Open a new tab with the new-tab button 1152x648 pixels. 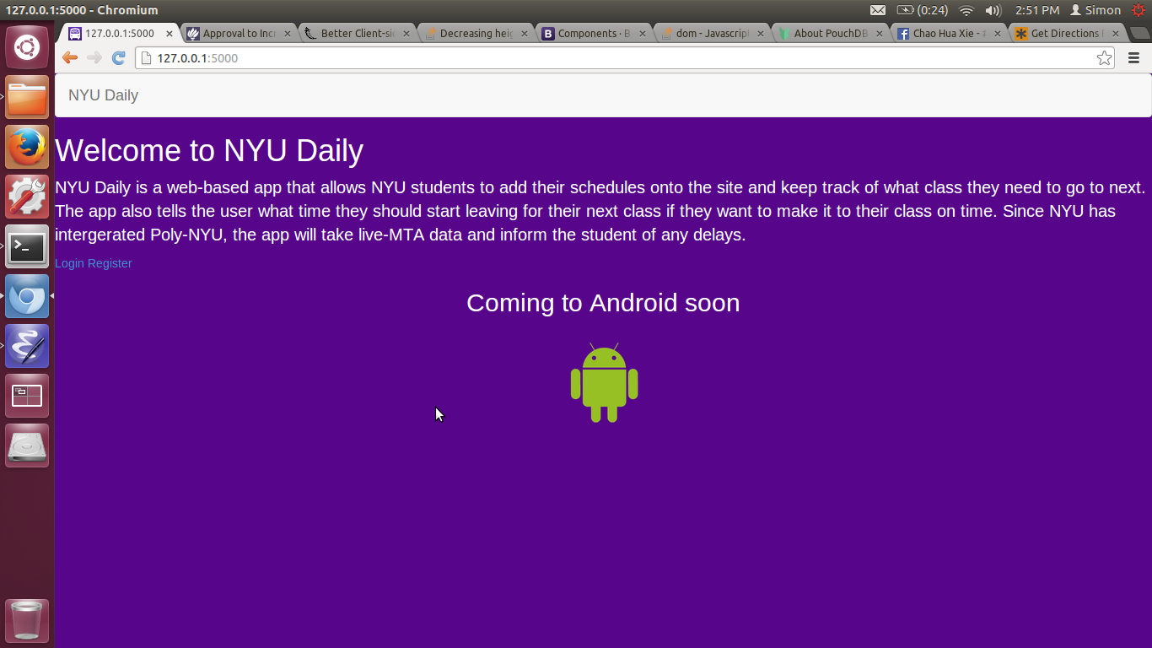point(1139,34)
